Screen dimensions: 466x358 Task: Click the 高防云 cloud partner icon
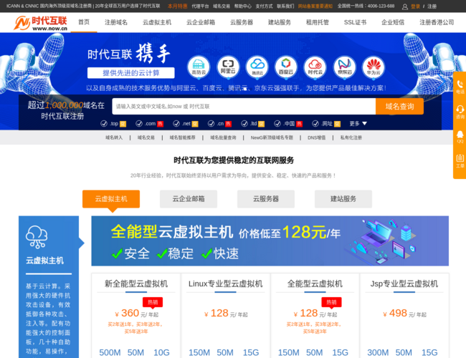tap(199, 67)
